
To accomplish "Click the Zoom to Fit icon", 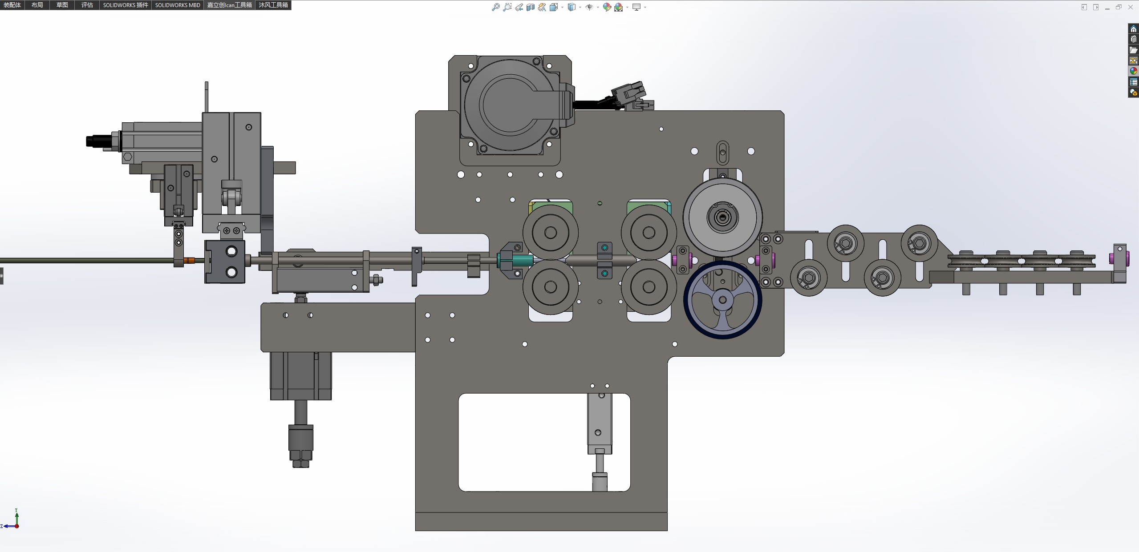I will (495, 7).
